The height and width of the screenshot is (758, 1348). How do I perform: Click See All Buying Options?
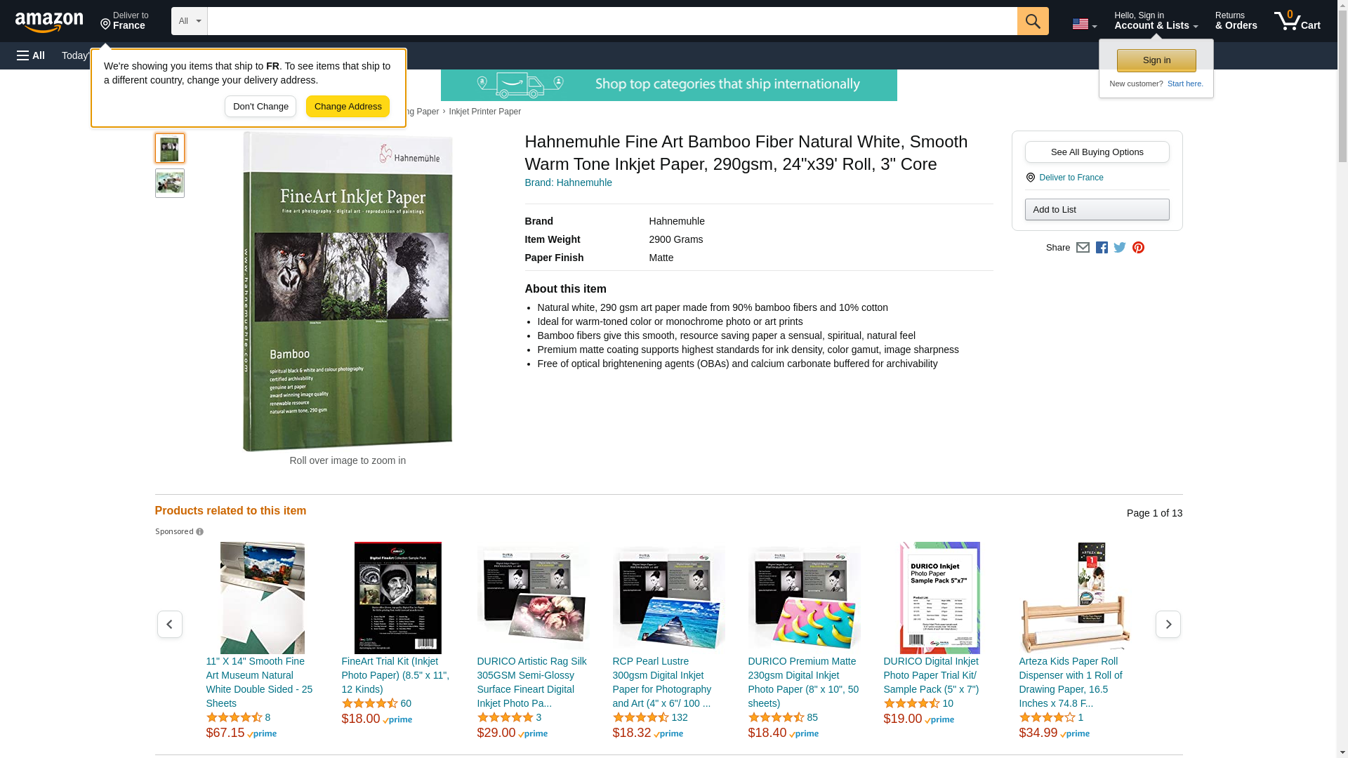pyautogui.click(x=1097, y=152)
